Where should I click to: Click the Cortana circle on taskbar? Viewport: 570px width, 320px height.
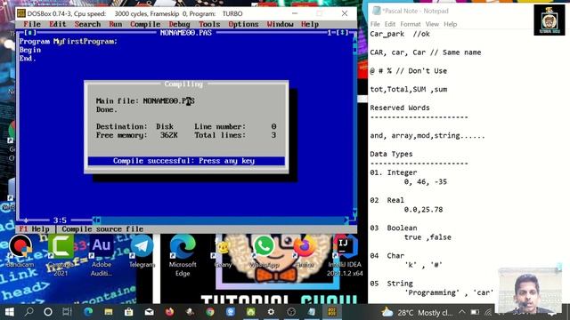pos(48,312)
